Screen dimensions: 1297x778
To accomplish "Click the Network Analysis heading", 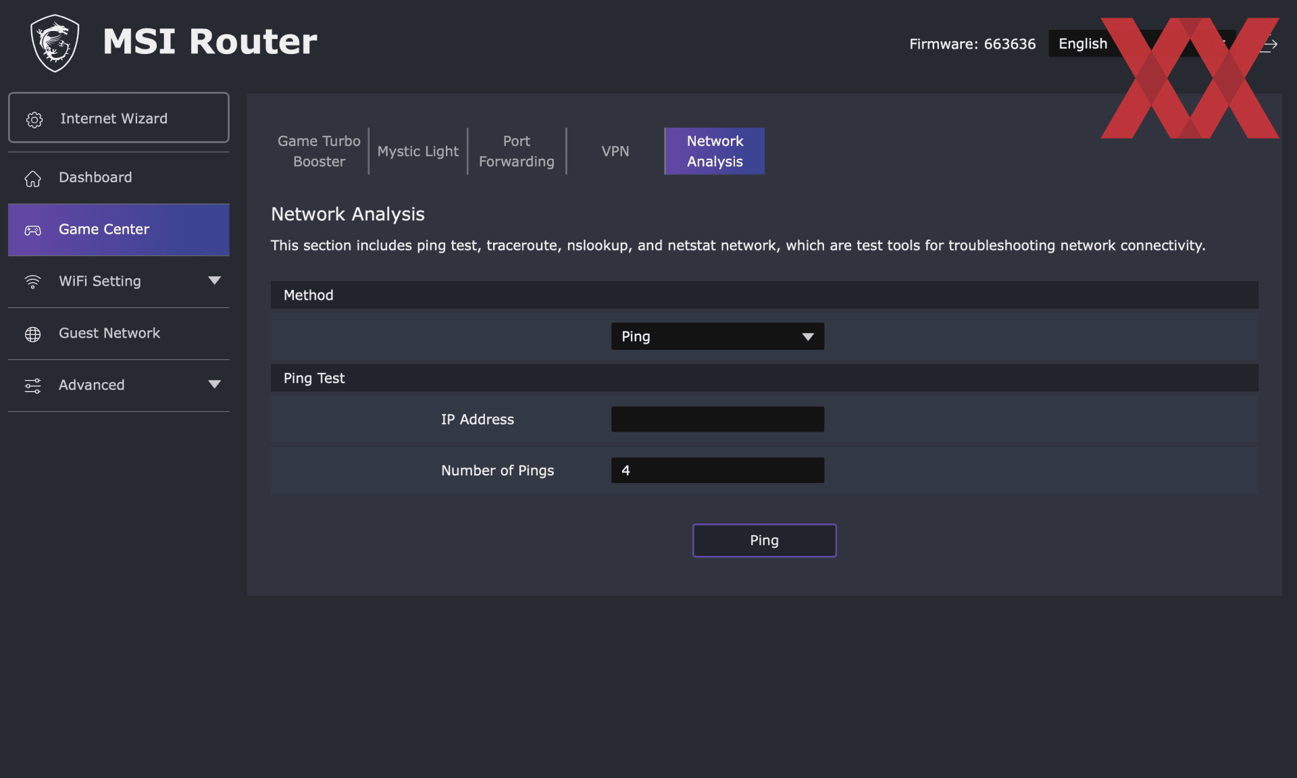I will [x=348, y=214].
